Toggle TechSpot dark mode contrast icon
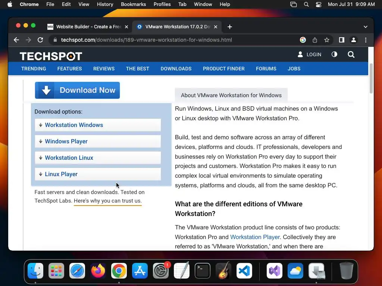The image size is (382, 286). (334, 54)
